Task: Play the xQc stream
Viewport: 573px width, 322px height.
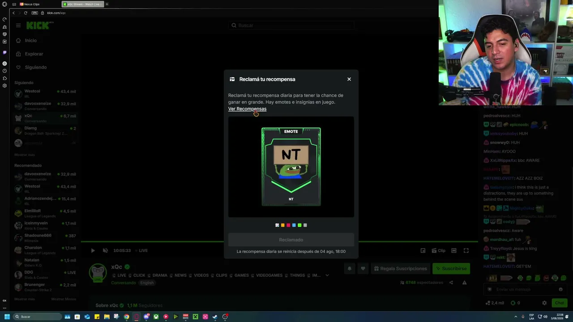Action: [x=93, y=250]
